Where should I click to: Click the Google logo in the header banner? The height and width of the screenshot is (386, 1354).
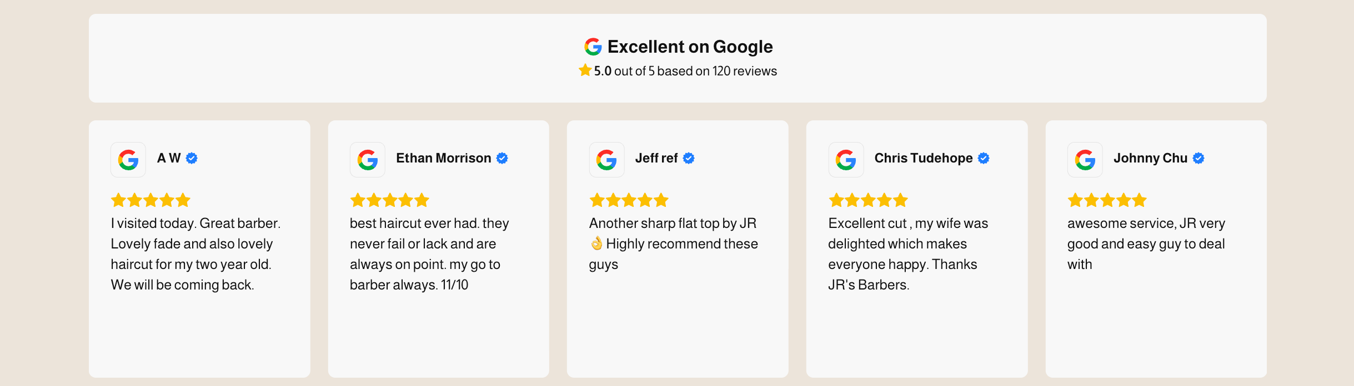click(592, 47)
